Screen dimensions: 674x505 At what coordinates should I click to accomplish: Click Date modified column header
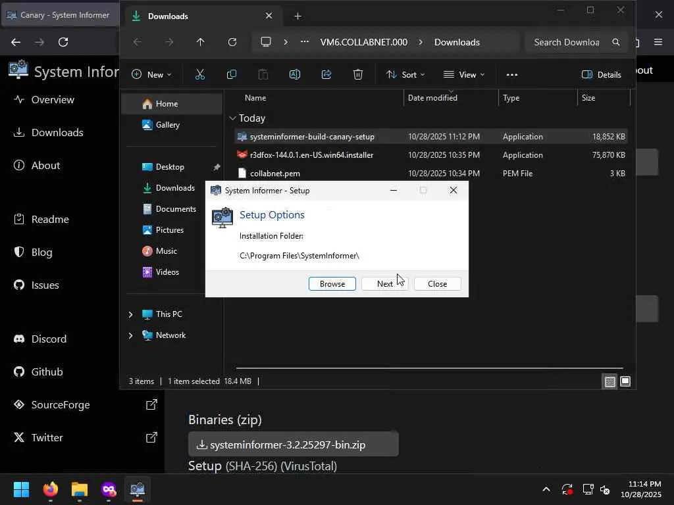point(432,98)
